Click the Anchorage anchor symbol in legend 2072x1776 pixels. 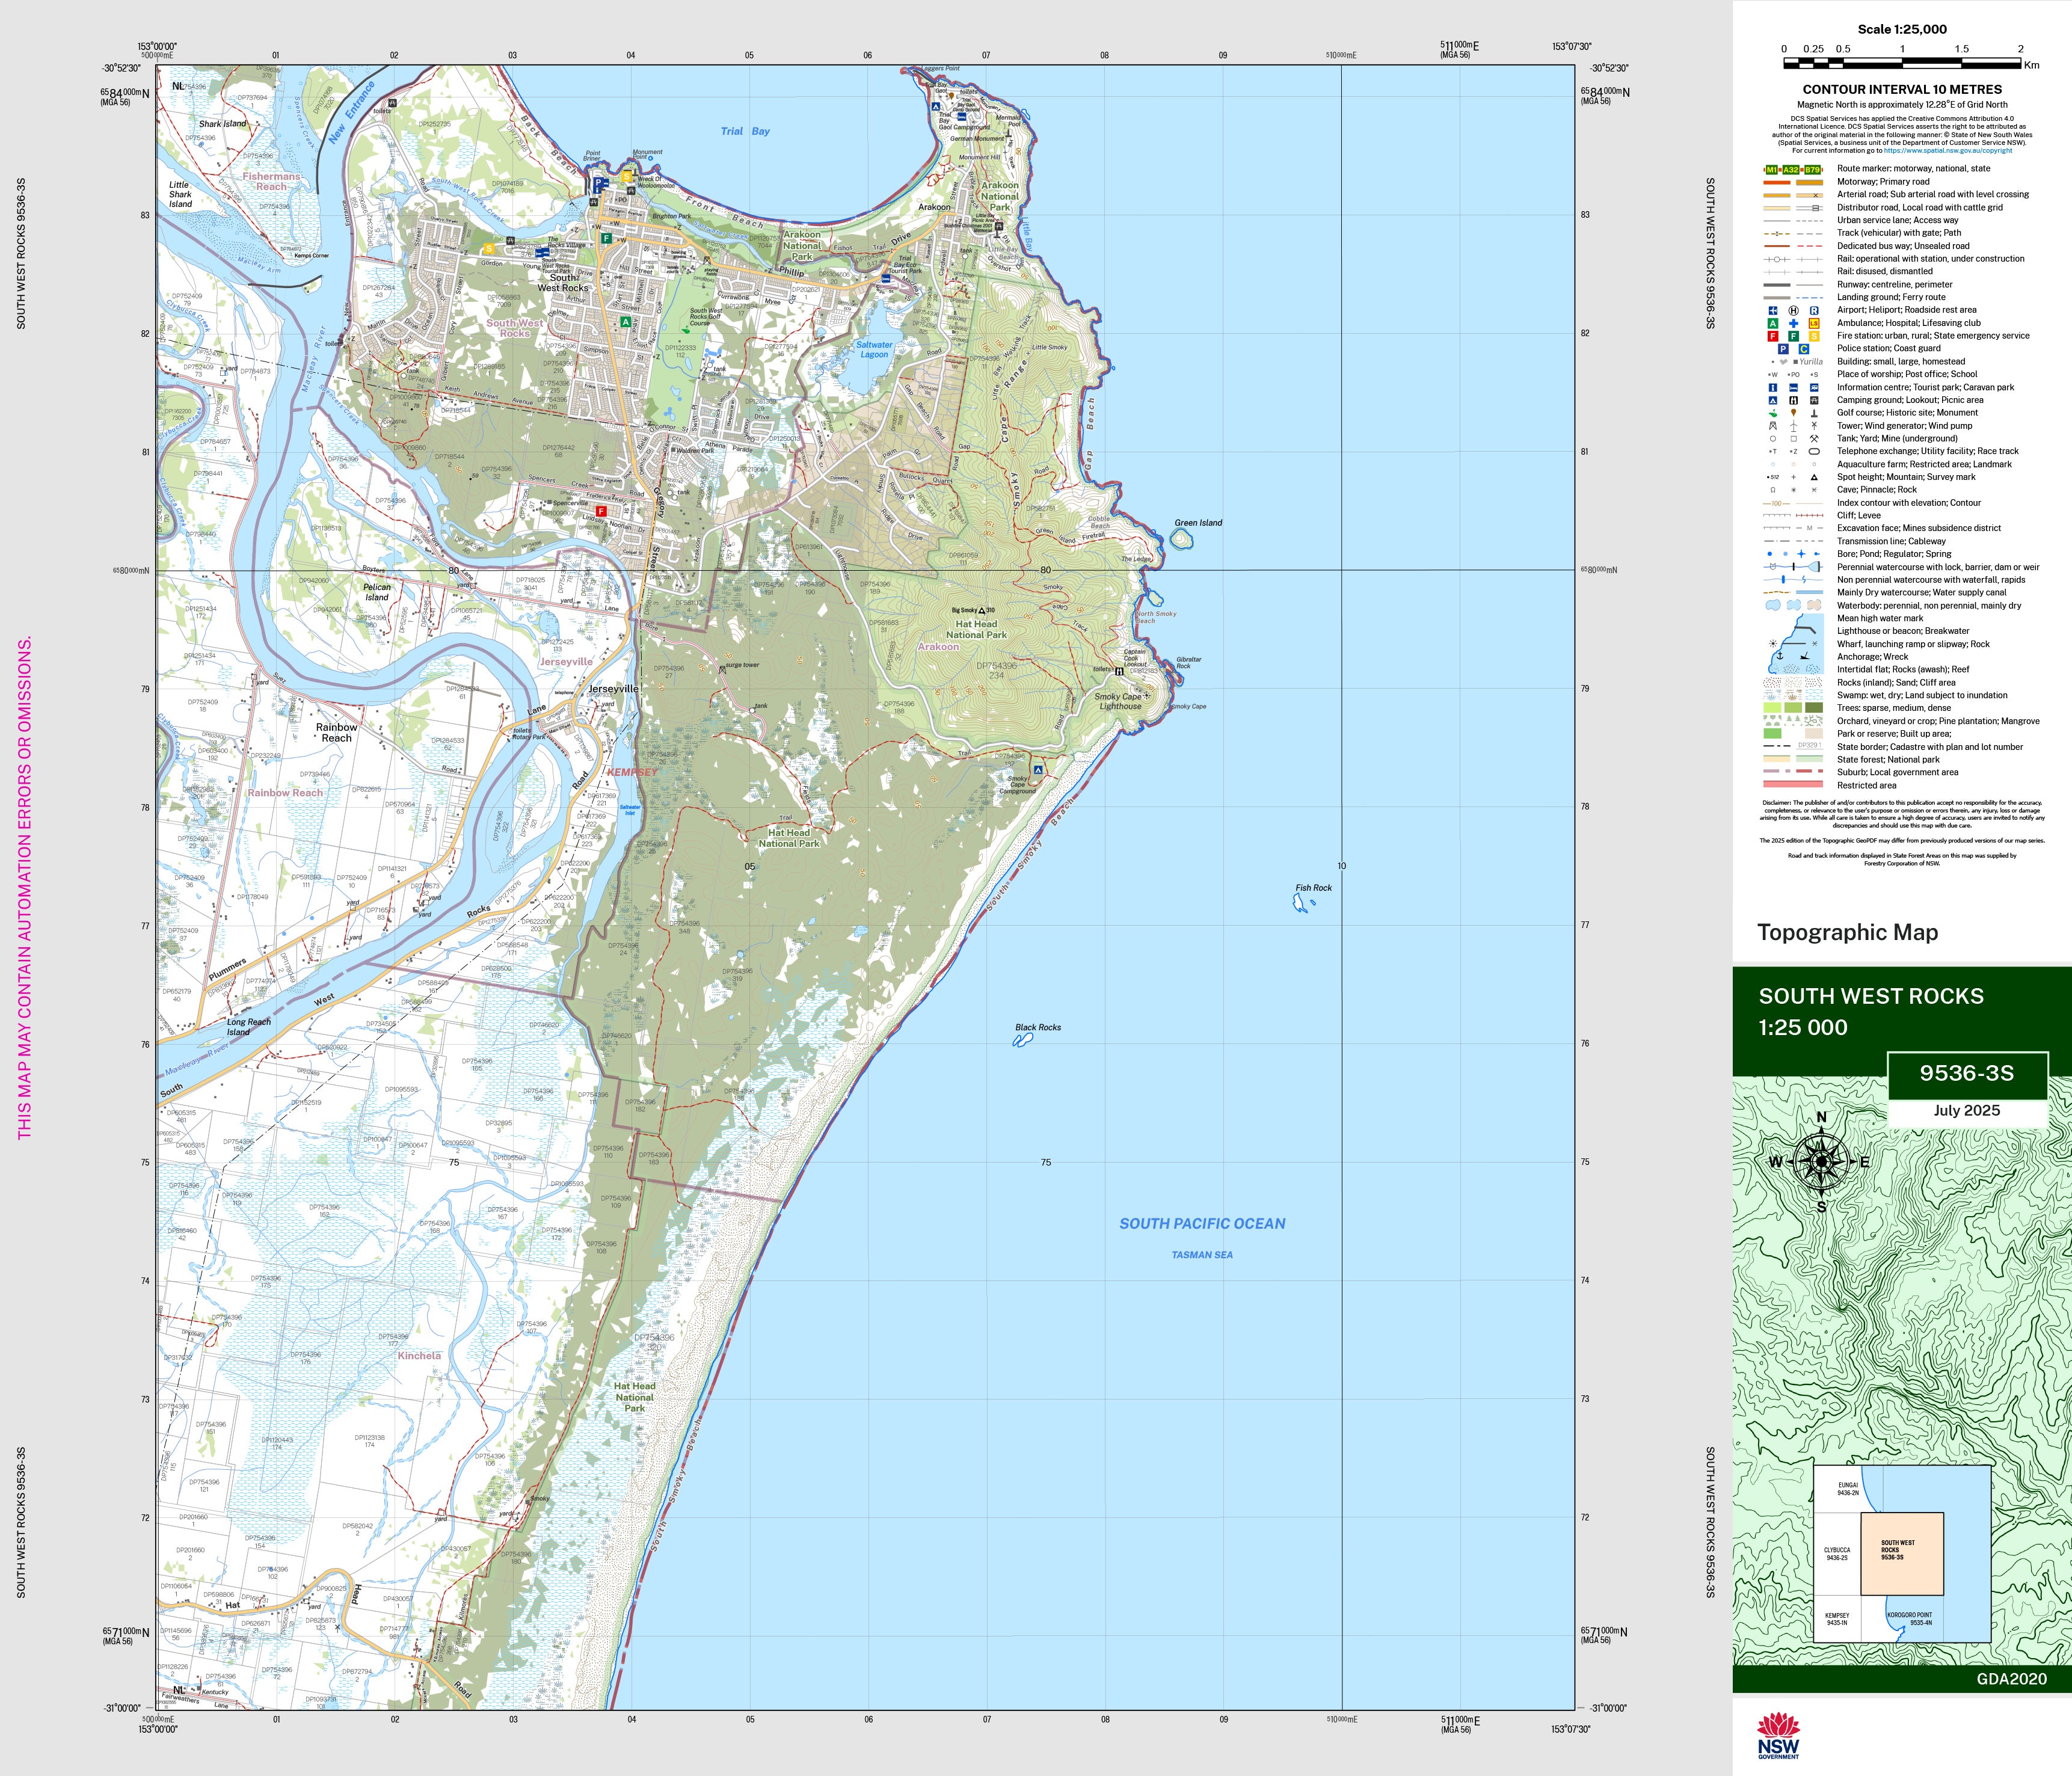(x=1780, y=657)
